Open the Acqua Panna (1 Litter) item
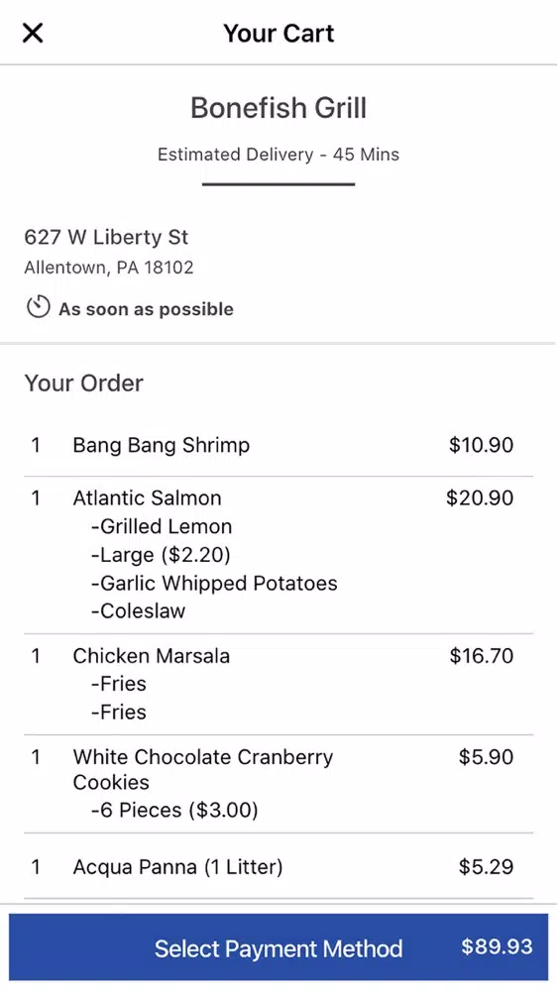The height and width of the screenshot is (991, 558). [279, 866]
